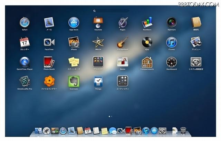Launch the Pages app
This screenshot has width=221, height=141.
pyautogui.click(x=122, y=22)
